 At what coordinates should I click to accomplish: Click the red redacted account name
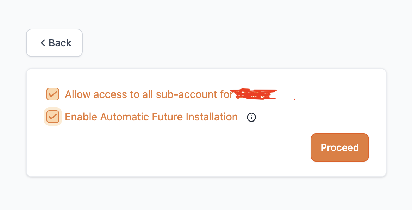tap(255, 94)
